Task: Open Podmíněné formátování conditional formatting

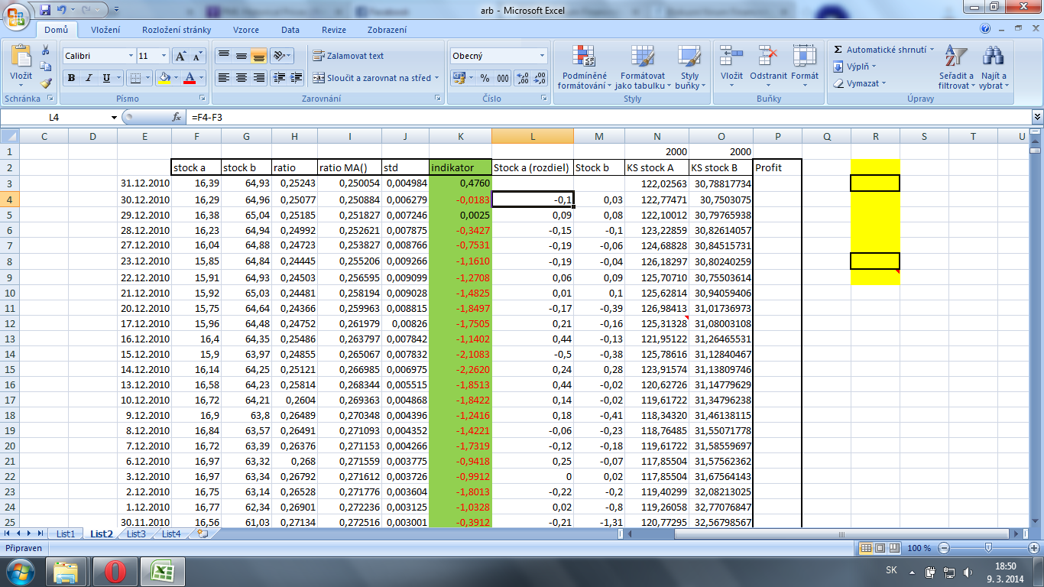Action: [x=582, y=67]
